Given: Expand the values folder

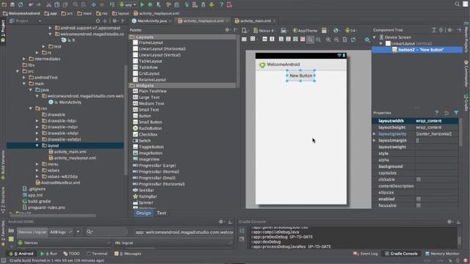Looking at the screenshot, I should 37,170.
